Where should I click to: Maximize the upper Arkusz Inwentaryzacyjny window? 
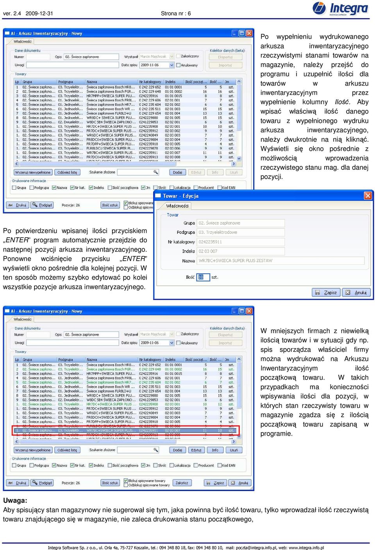pos(242,33)
